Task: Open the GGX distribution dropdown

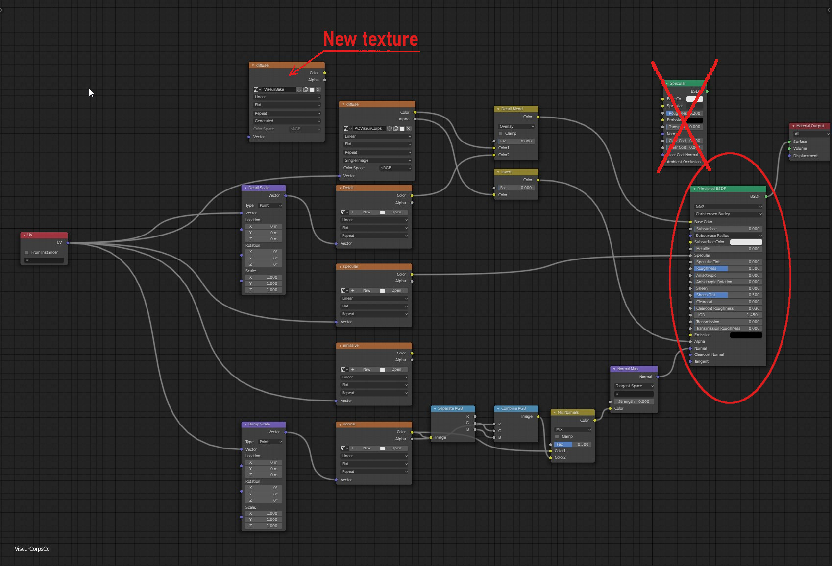Action: point(728,207)
